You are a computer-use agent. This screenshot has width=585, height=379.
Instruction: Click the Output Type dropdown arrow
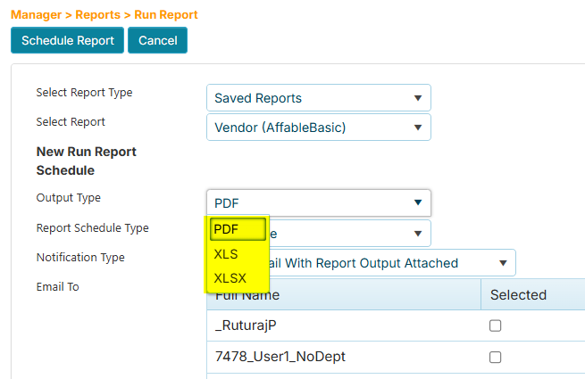click(x=417, y=202)
